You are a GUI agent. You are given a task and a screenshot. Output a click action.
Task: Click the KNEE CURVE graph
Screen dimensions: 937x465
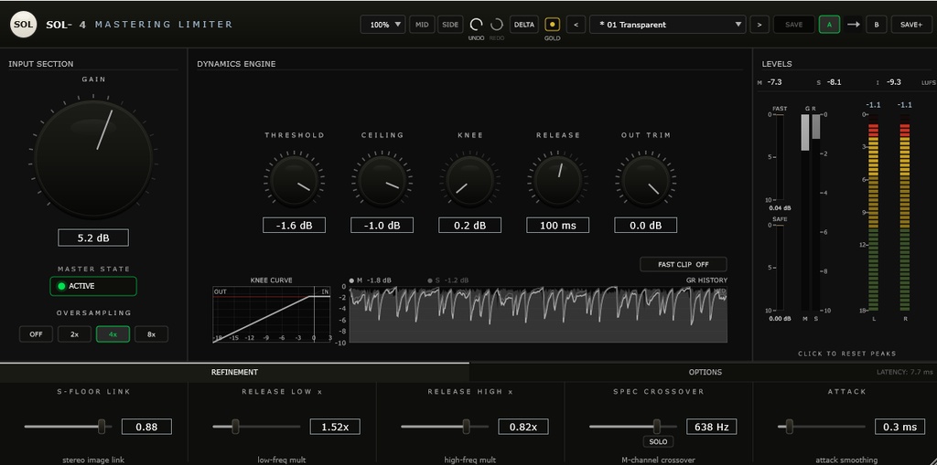pos(271,314)
